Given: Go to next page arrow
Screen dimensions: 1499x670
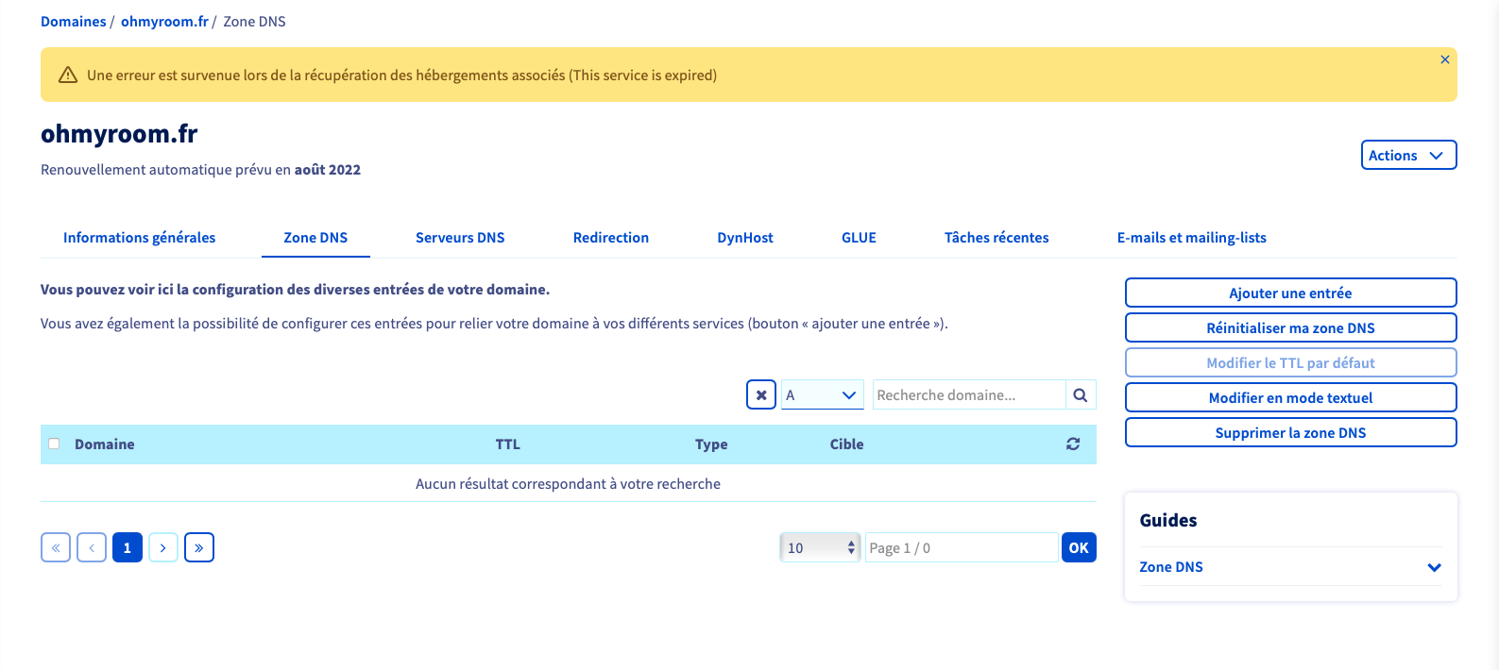Looking at the screenshot, I should 163,547.
